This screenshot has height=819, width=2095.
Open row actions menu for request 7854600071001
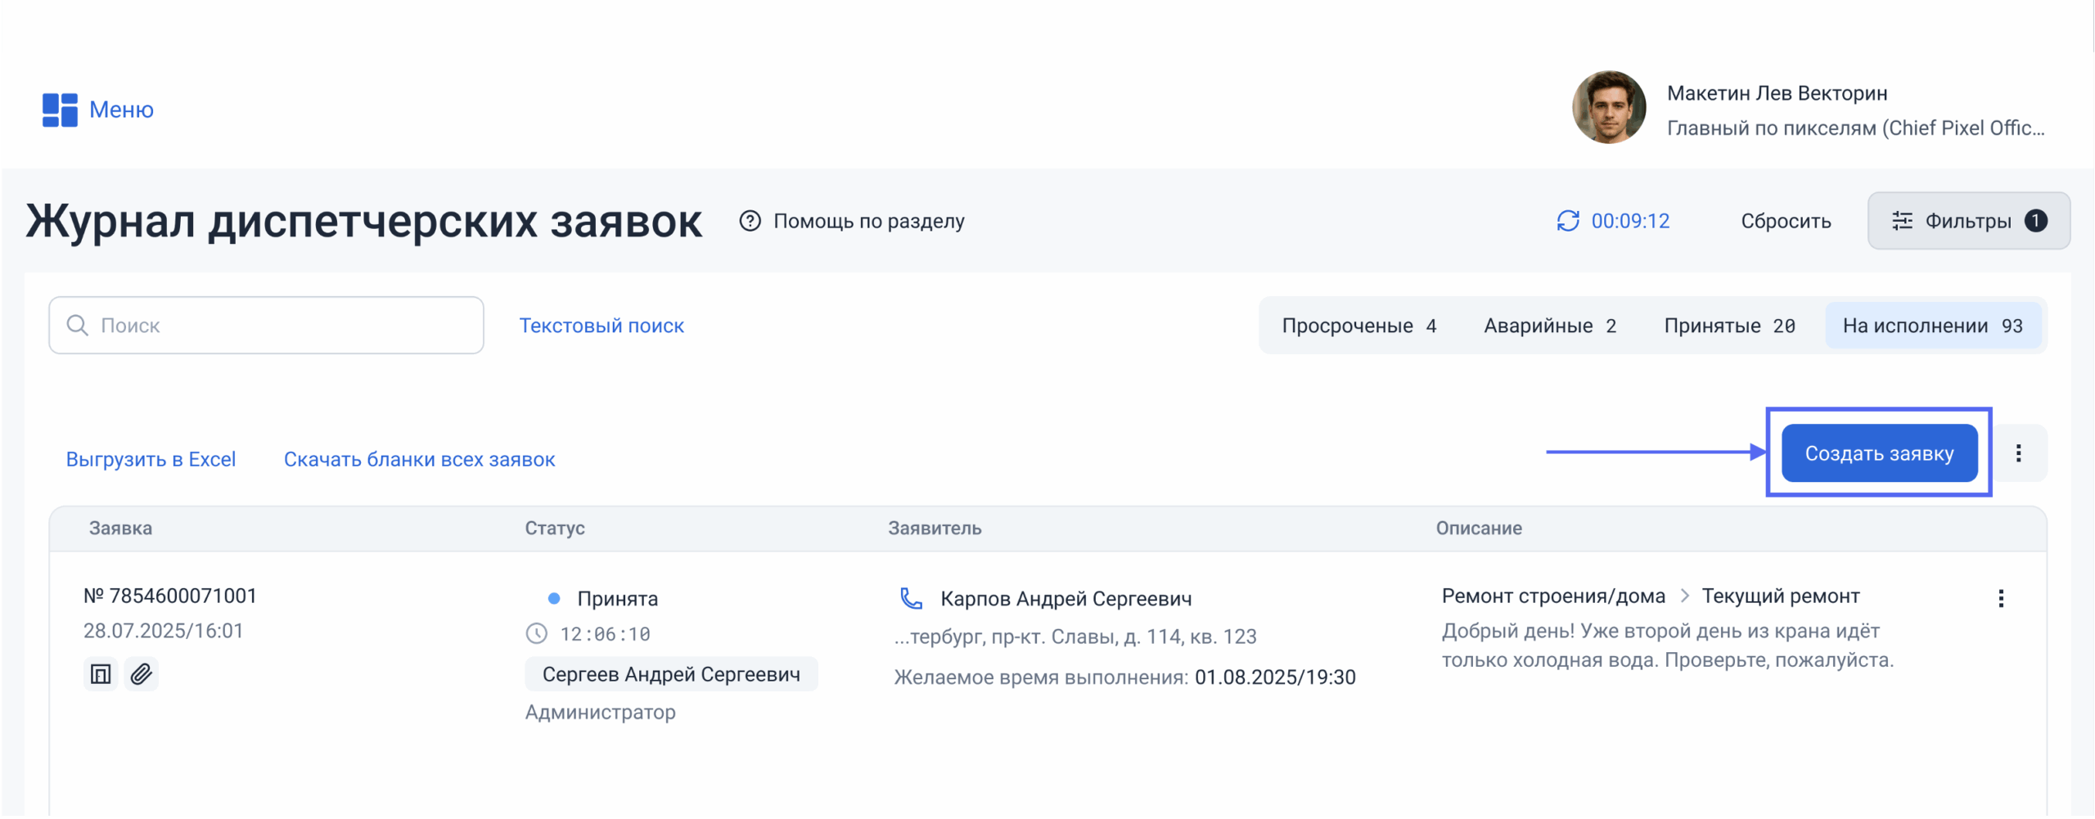pyautogui.click(x=2001, y=598)
